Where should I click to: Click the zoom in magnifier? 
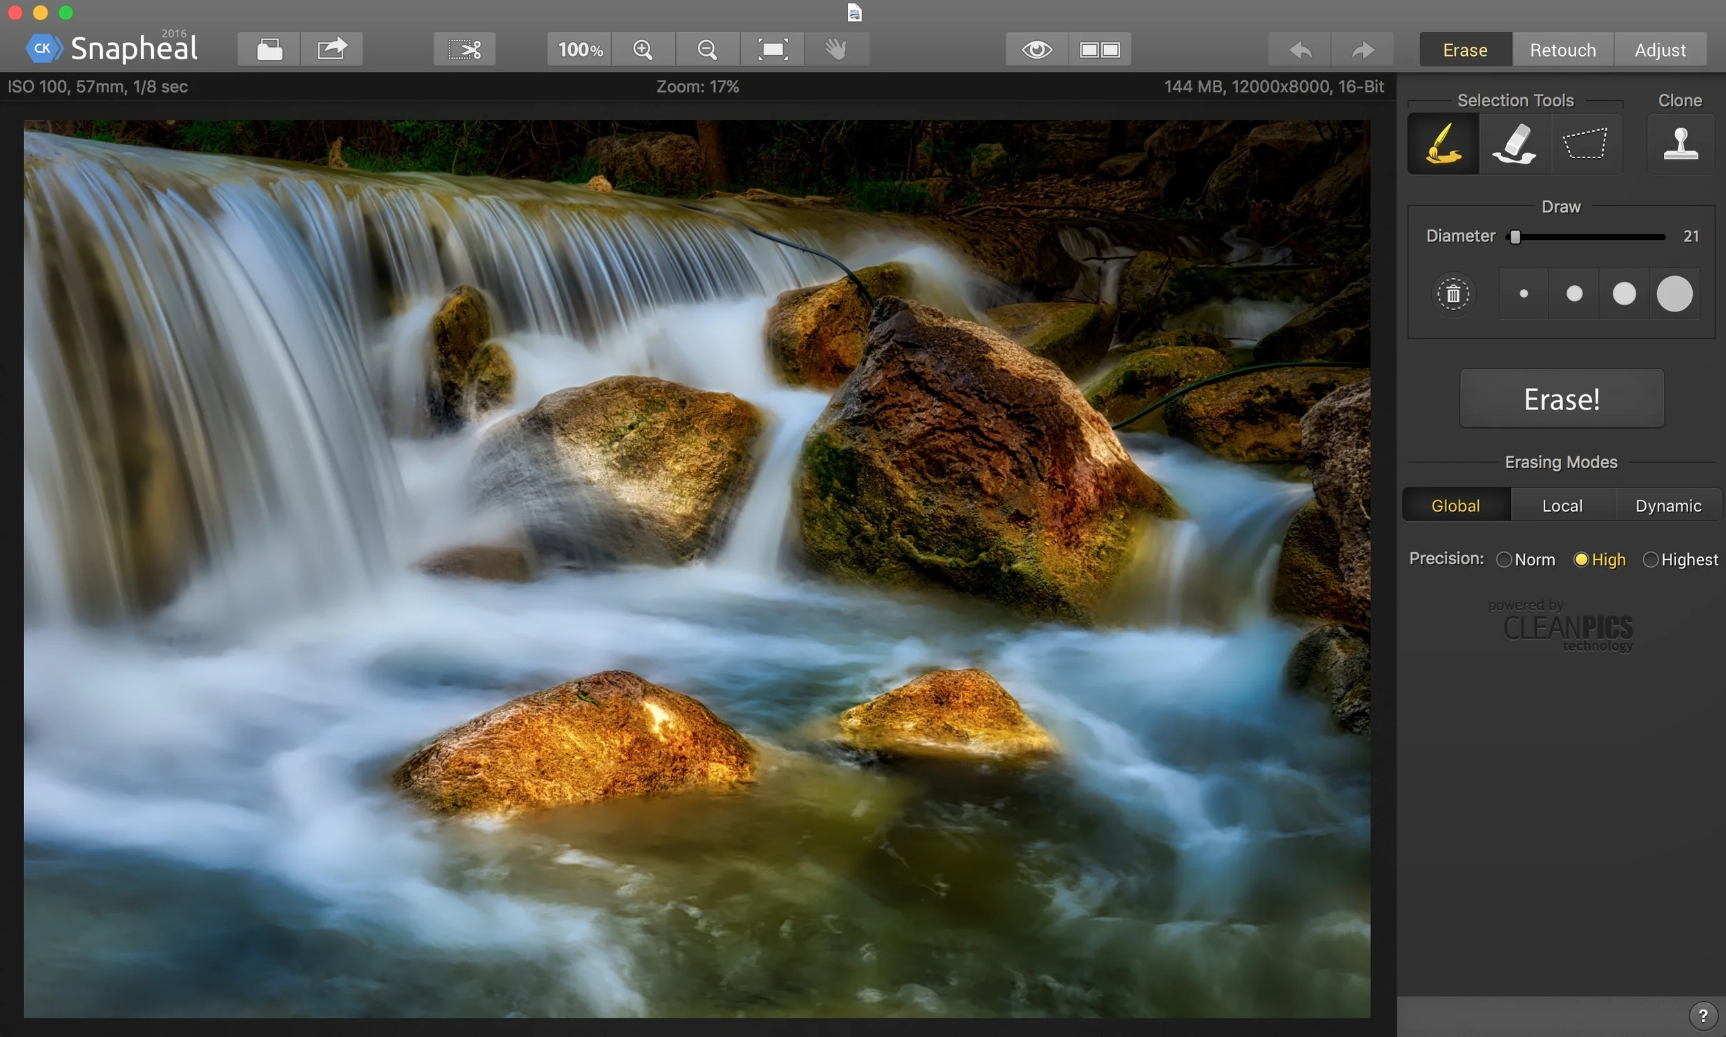[x=643, y=50]
